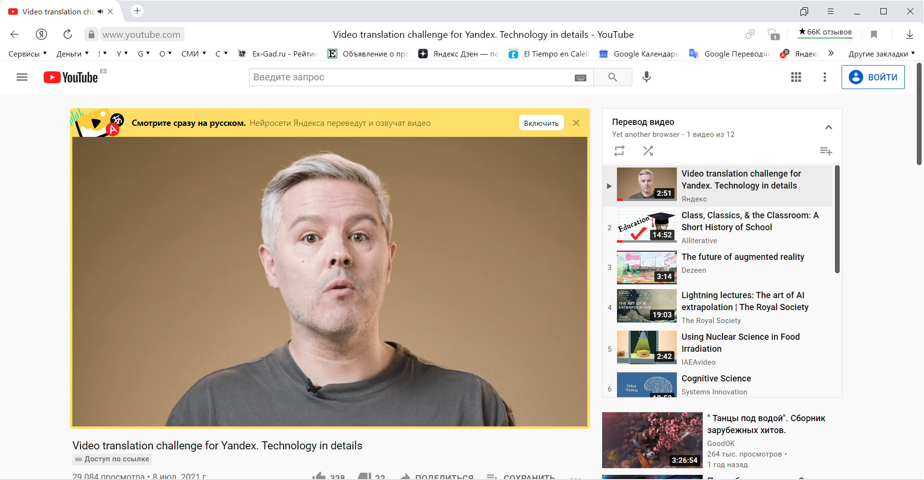This screenshot has height=480, width=924.
Task: Open the YouTube hamburger guide menu
Action: [22, 77]
